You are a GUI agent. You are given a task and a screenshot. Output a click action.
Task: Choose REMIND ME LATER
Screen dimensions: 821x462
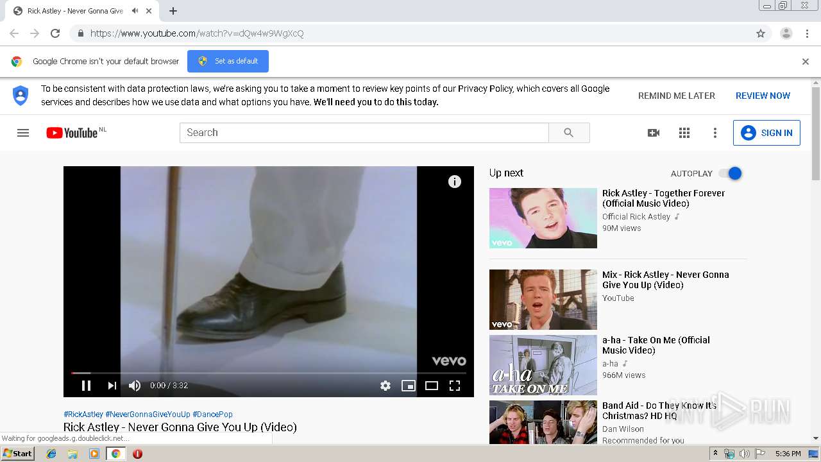[x=677, y=96]
